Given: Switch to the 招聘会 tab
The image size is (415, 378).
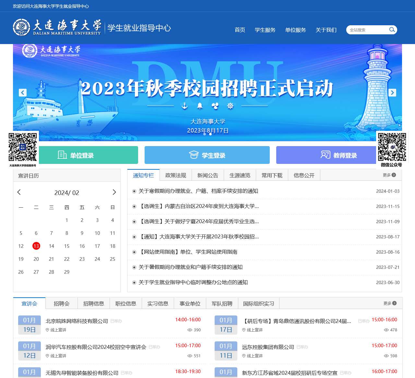Looking at the screenshot, I should pos(61,303).
